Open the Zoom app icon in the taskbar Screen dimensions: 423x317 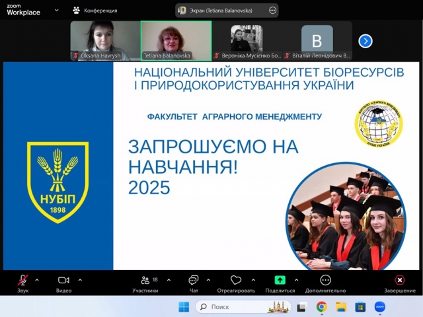coord(380,306)
